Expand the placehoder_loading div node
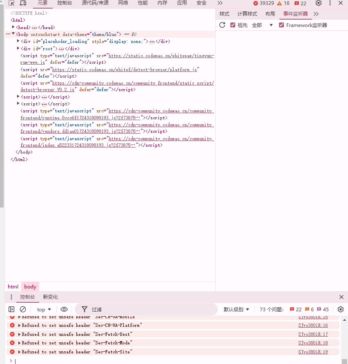The image size is (348, 364). click(x=18, y=41)
